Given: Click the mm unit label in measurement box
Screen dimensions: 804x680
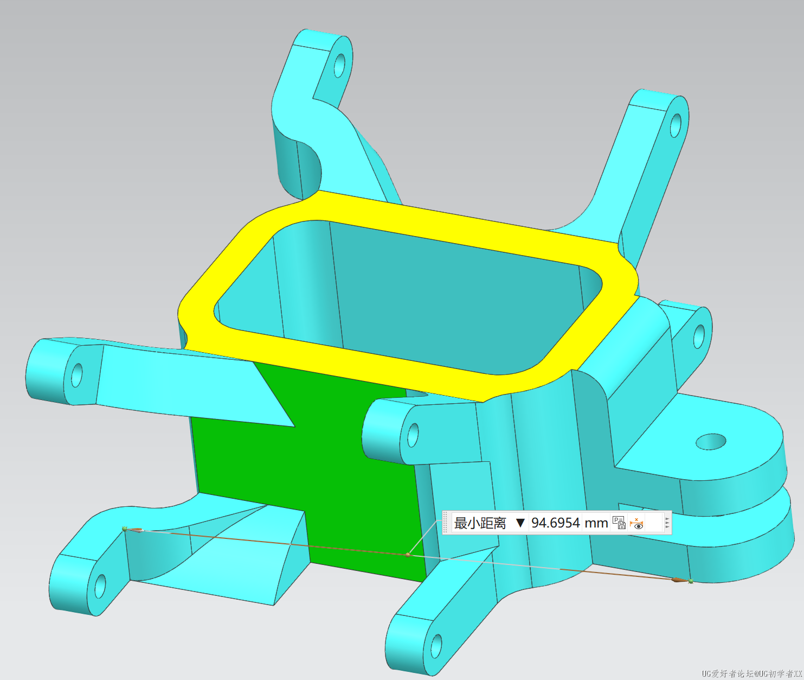Looking at the screenshot, I should coord(596,523).
